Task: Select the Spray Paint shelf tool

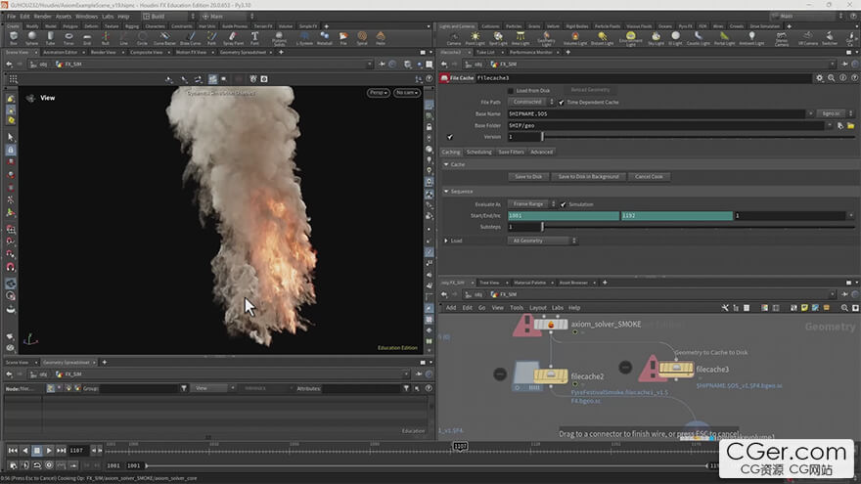Action: click(233, 38)
